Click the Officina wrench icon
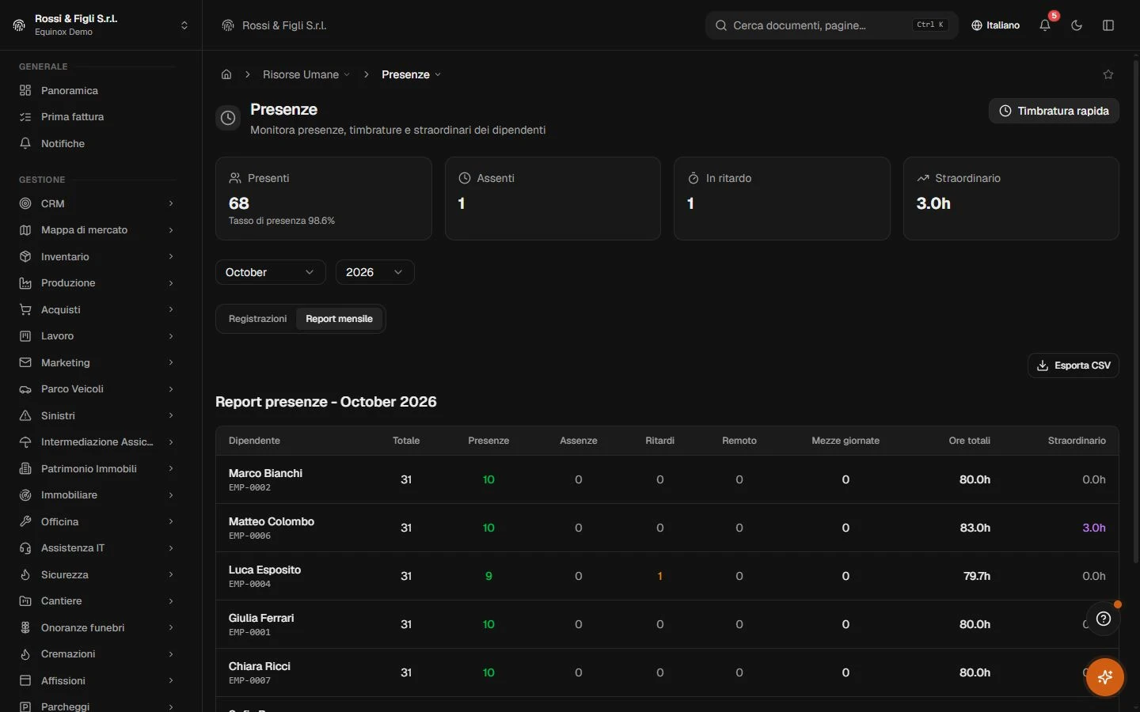The width and height of the screenshot is (1140, 712). tap(25, 521)
